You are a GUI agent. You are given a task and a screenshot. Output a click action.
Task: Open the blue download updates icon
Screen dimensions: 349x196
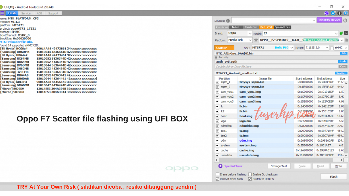333,13
